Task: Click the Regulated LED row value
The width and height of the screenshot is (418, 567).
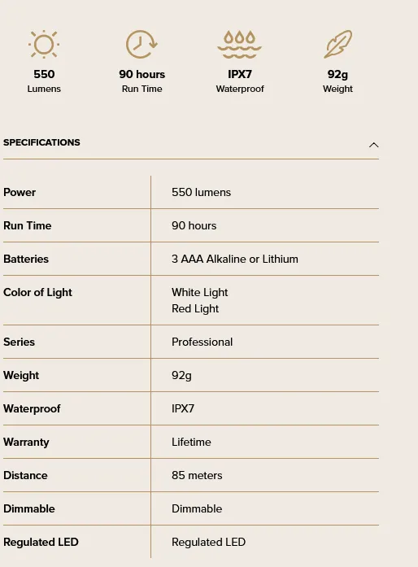Action: pos(208,542)
